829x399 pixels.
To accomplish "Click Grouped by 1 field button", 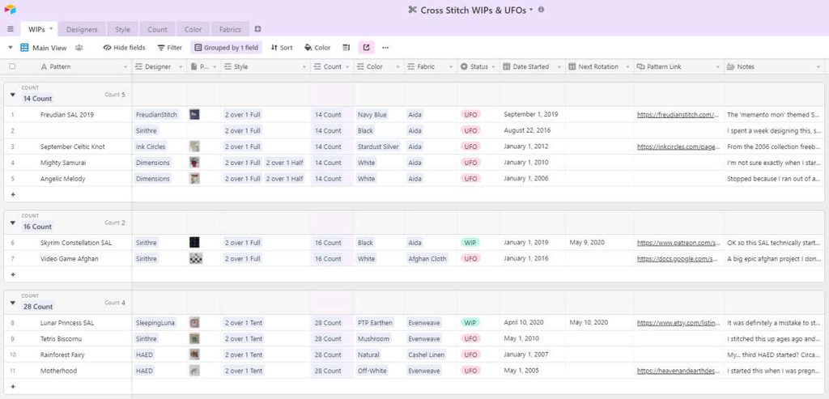I will click(227, 48).
